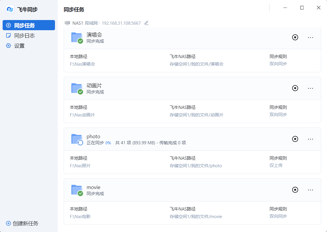
Task: Click the 同步任务 sidebar icon
Action: point(8,25)
